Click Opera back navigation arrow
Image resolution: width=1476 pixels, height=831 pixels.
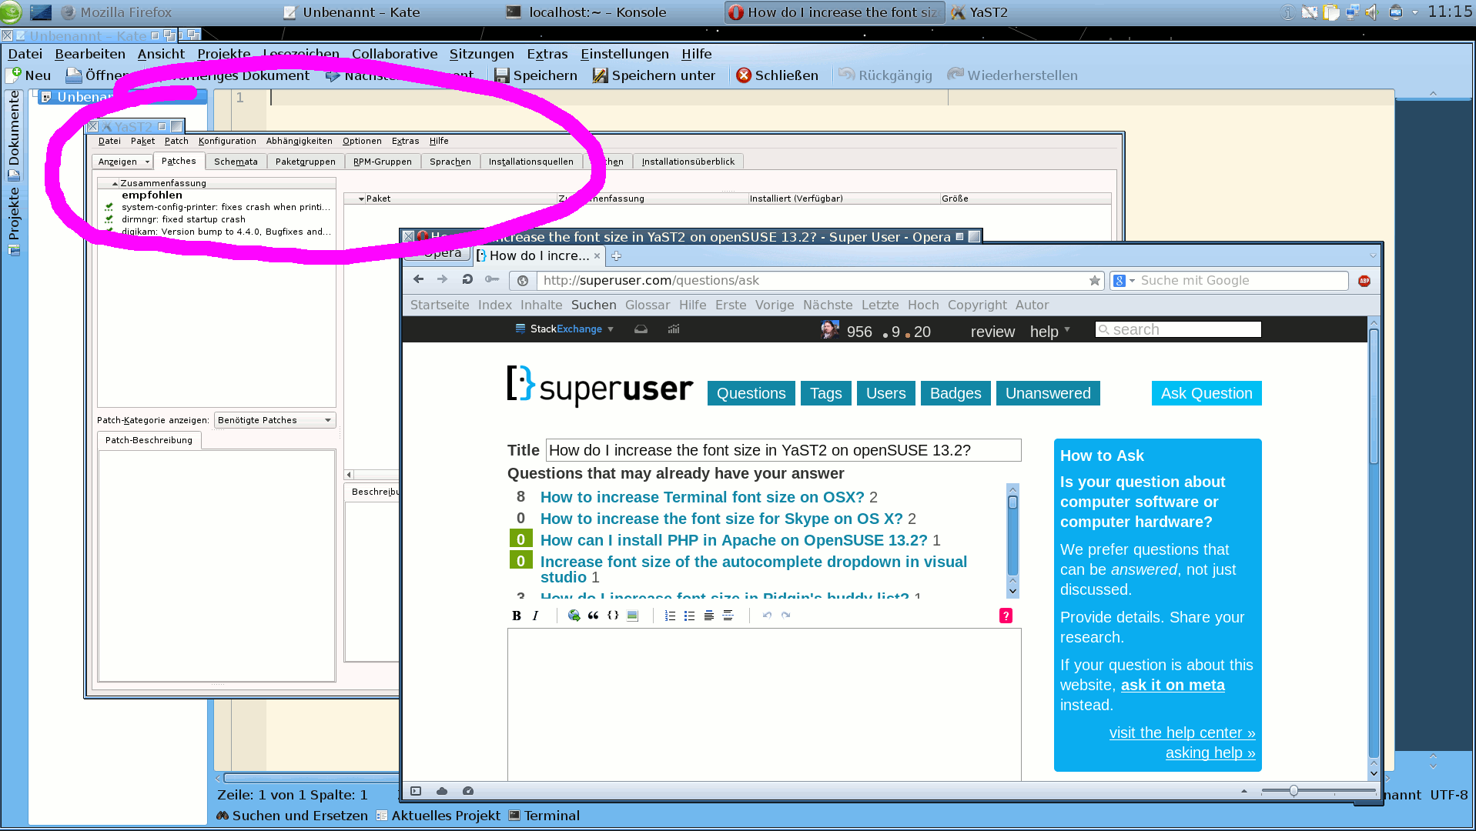point(418,279)
